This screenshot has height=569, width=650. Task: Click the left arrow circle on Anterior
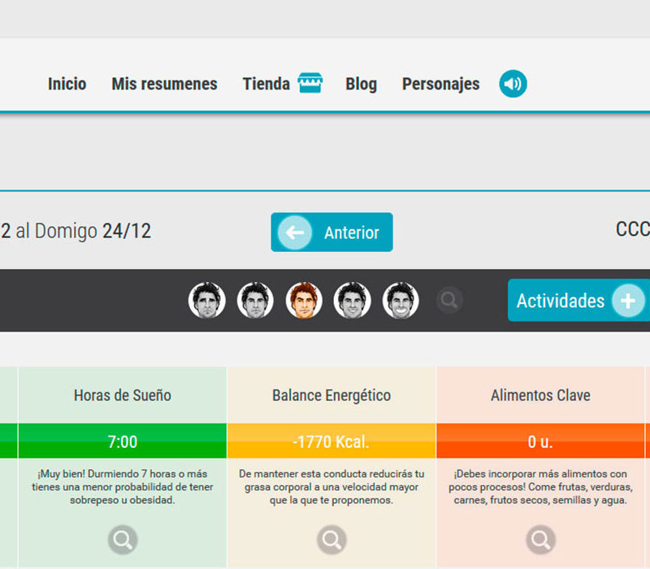[294, 232]
